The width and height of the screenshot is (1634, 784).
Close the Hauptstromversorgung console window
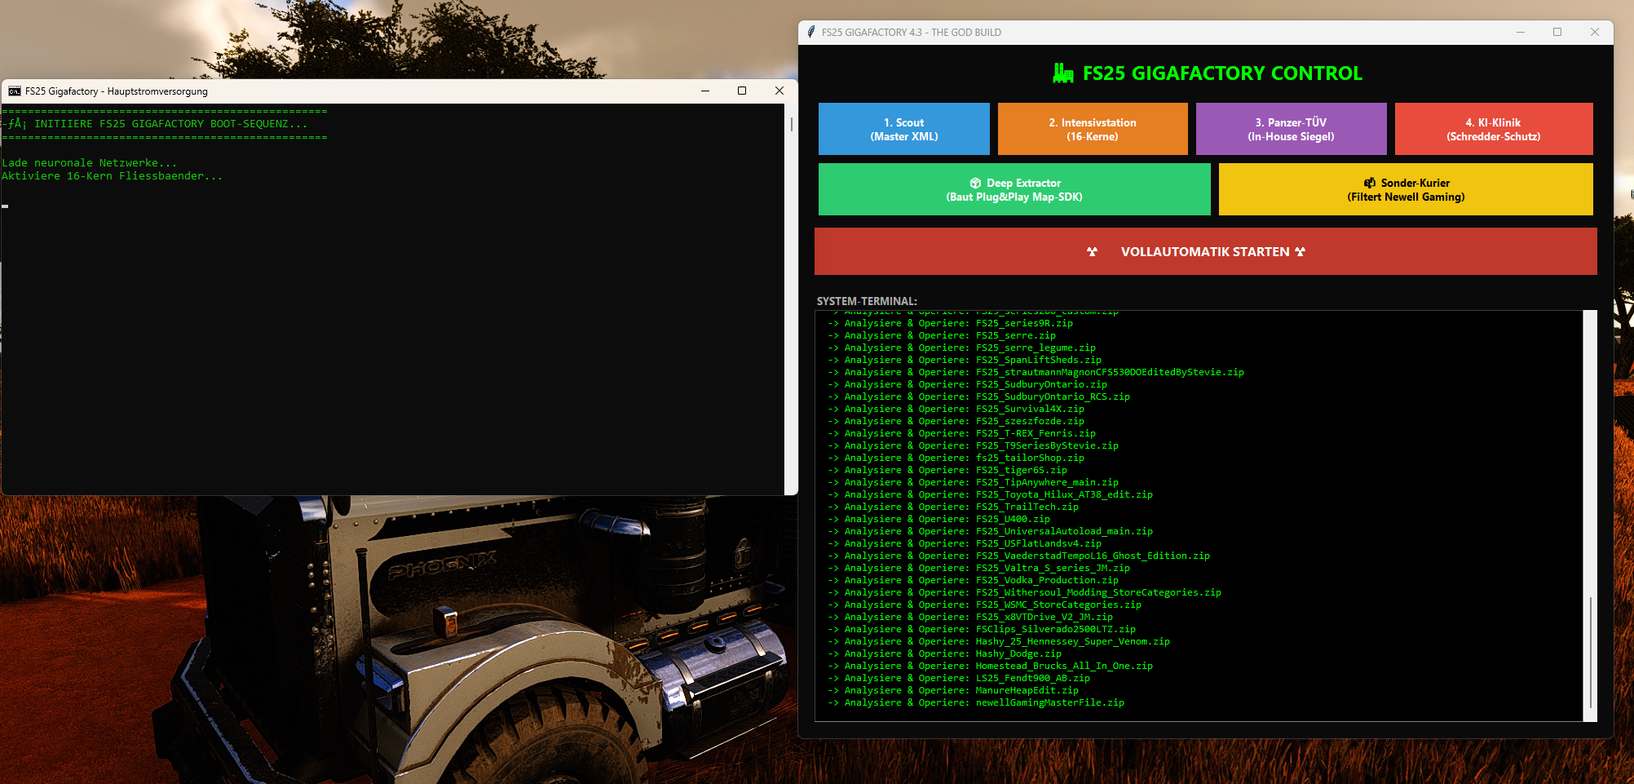[779, 91]
